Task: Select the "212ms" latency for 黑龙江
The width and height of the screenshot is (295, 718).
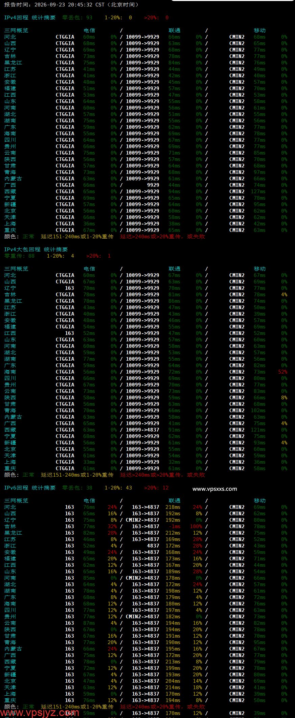Action: [x=173, y=533]
